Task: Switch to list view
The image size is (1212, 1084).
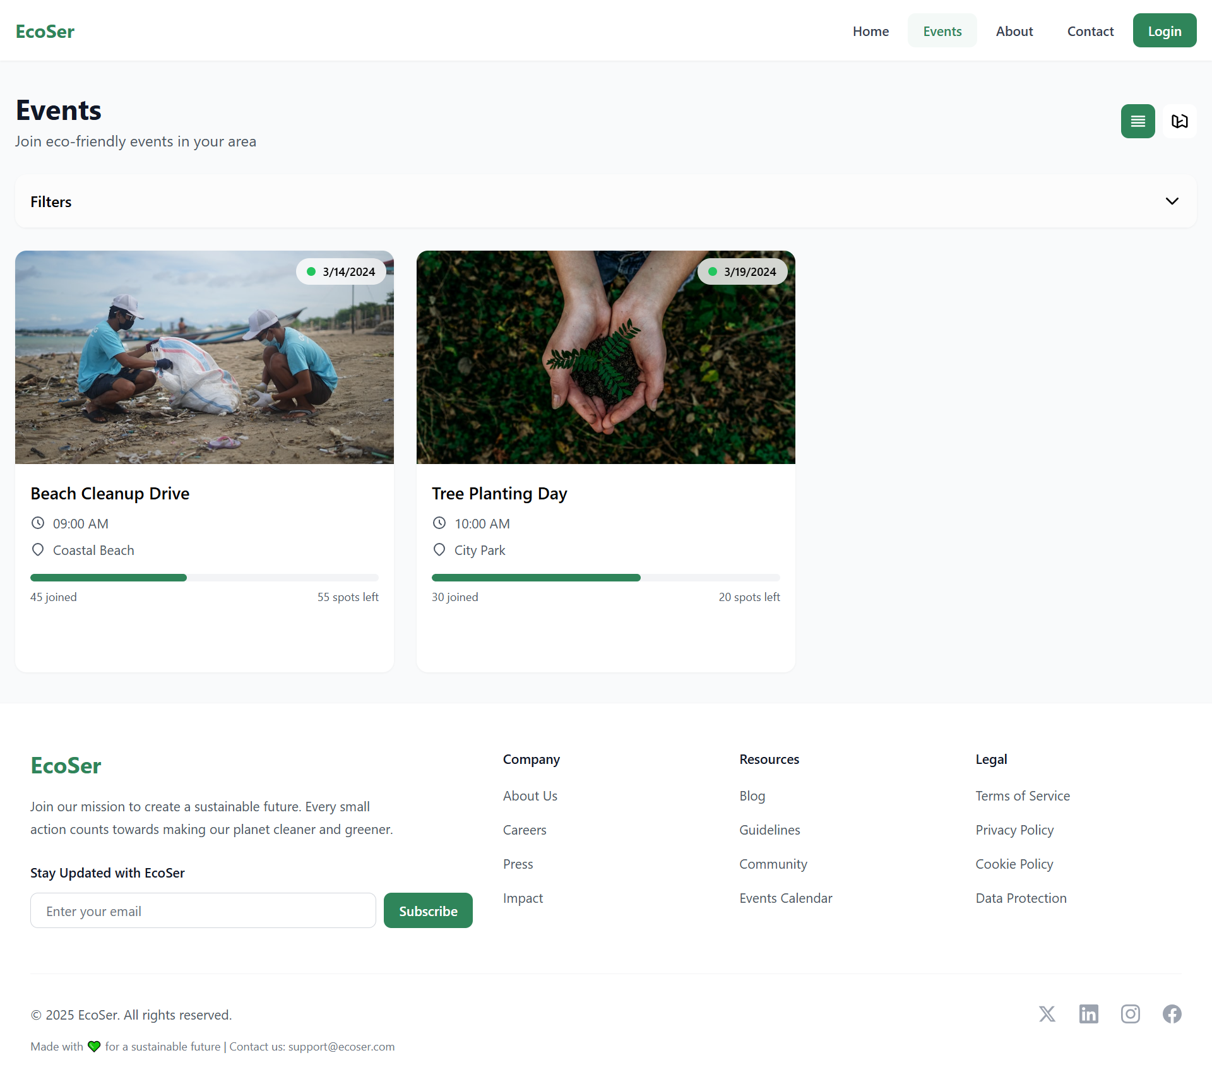Action: (x=1138, y=121)
